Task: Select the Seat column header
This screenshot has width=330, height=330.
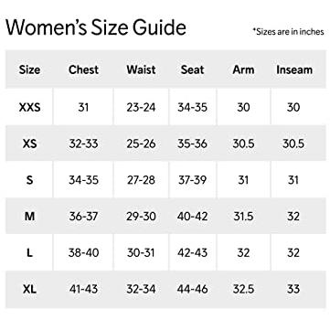Action: (192, 69)
